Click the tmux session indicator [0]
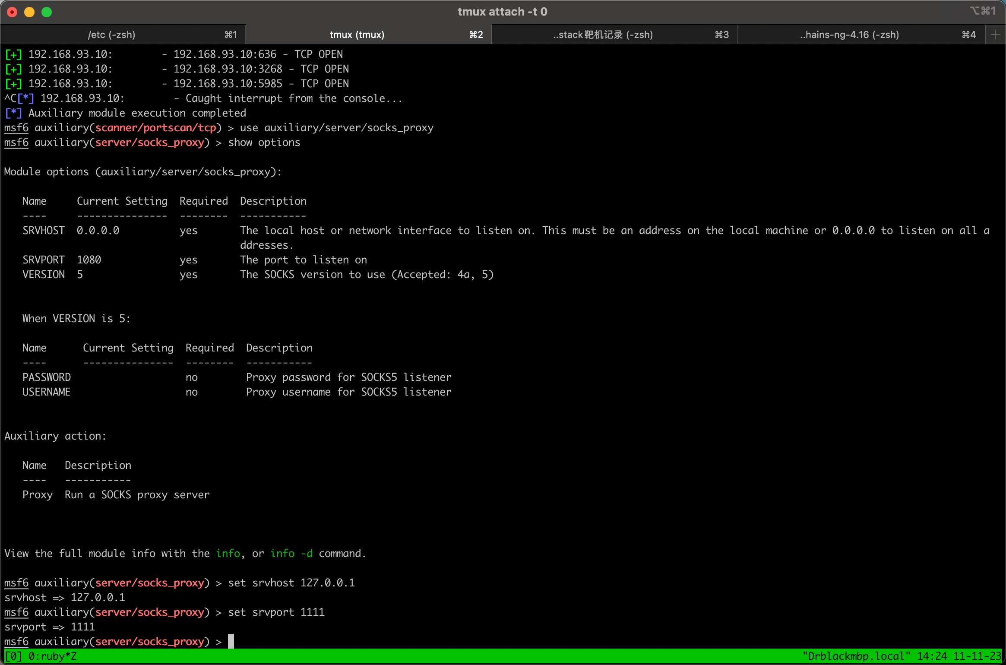Image resolution: width=1006 pixels, height=665 pixels. tap(13, 656)
